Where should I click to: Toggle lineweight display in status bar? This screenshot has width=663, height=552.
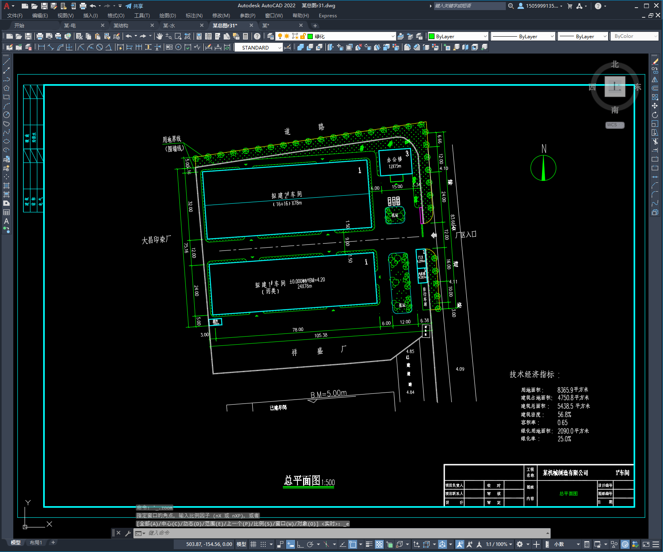pyautogui.click(x=369, y=544)
